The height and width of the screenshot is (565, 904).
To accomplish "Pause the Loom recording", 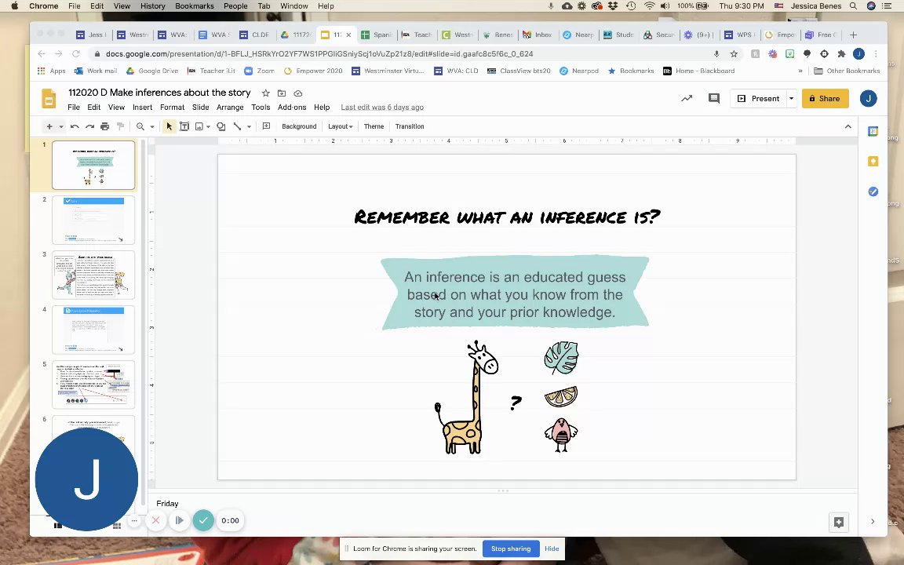I will (179, 520).
